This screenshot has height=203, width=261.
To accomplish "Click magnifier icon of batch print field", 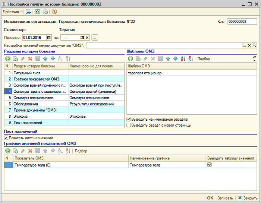I will pyautogui.click(x=255, y=45).
